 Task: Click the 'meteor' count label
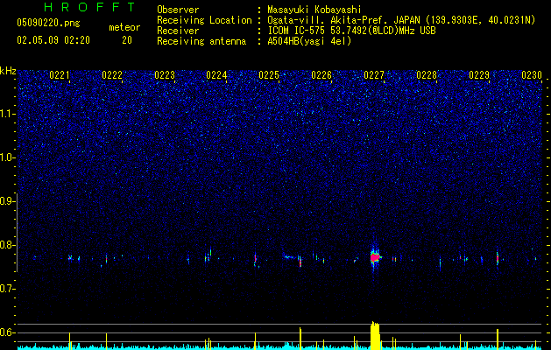coord(124,27)
